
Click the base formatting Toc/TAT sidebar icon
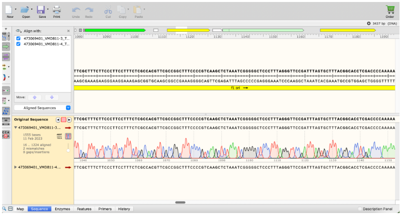pos(4,100)
